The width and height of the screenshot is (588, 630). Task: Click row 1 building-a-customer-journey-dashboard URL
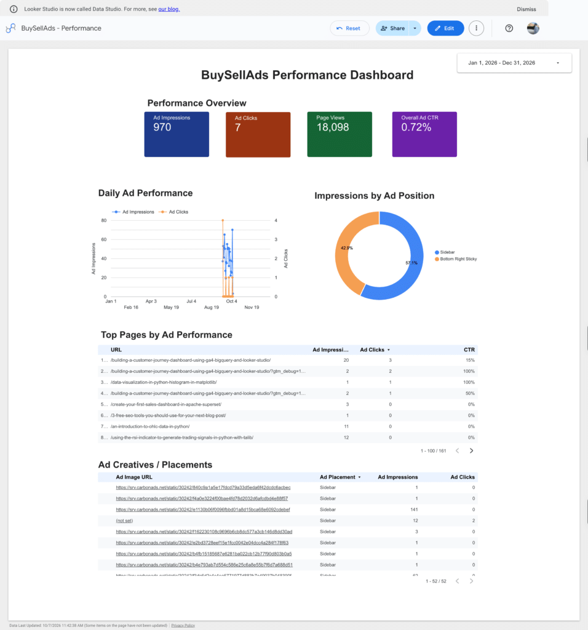[x=191, y=360]
